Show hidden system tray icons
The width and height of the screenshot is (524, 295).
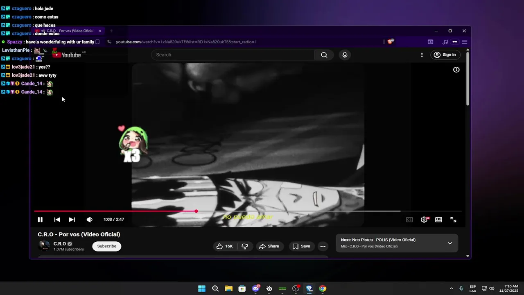451,288
